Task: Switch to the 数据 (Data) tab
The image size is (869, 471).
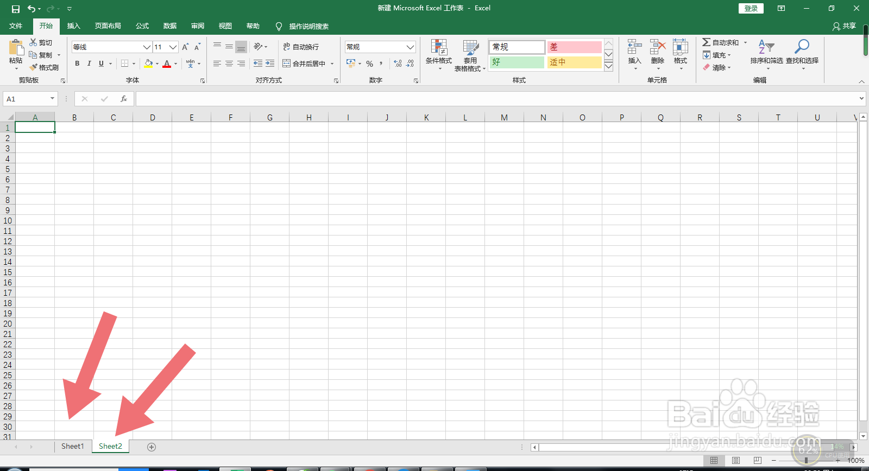Action: tap(170, 26)
